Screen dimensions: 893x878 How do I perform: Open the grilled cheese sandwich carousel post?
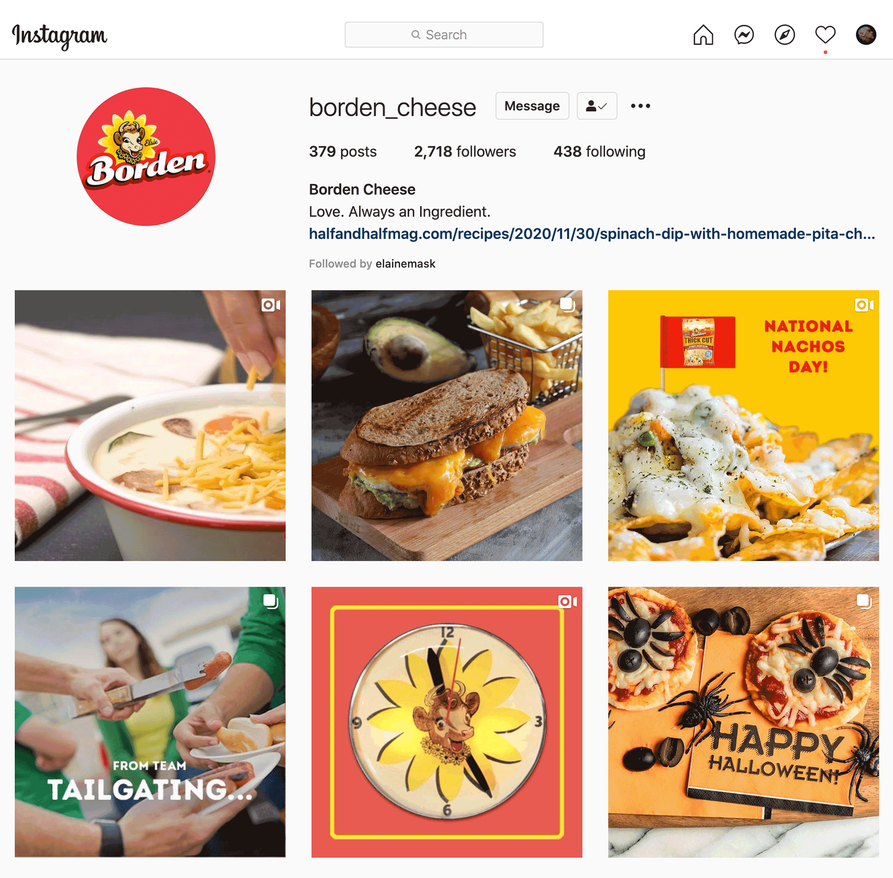pos(446,426)
